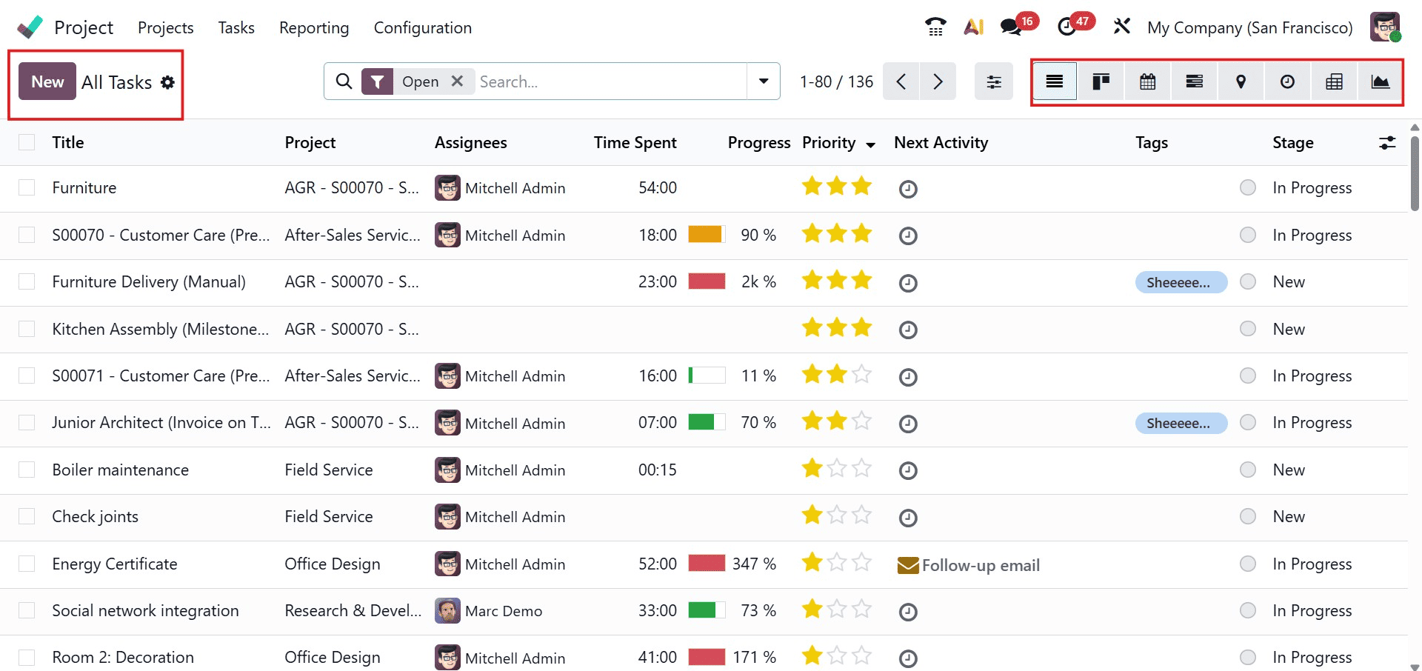Open the Reporting menu
Image resolution: width=1422 pixels, height=671 pixels.
click(313, 27)
